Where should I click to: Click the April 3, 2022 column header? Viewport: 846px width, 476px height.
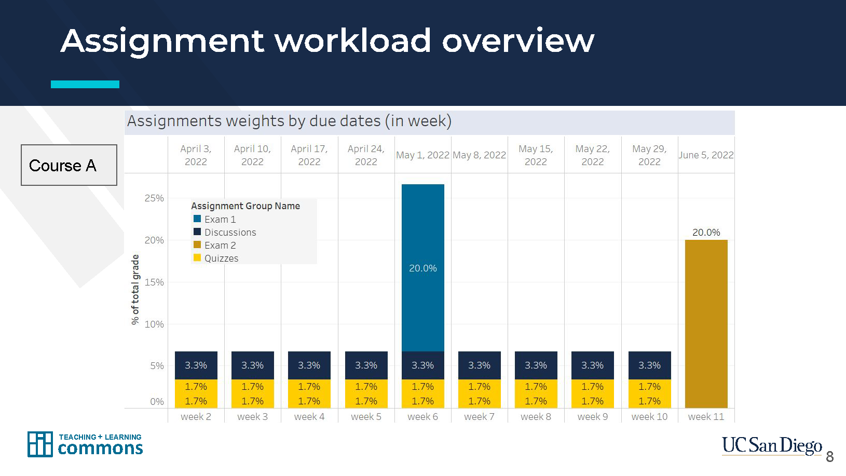tap(196, 155)
